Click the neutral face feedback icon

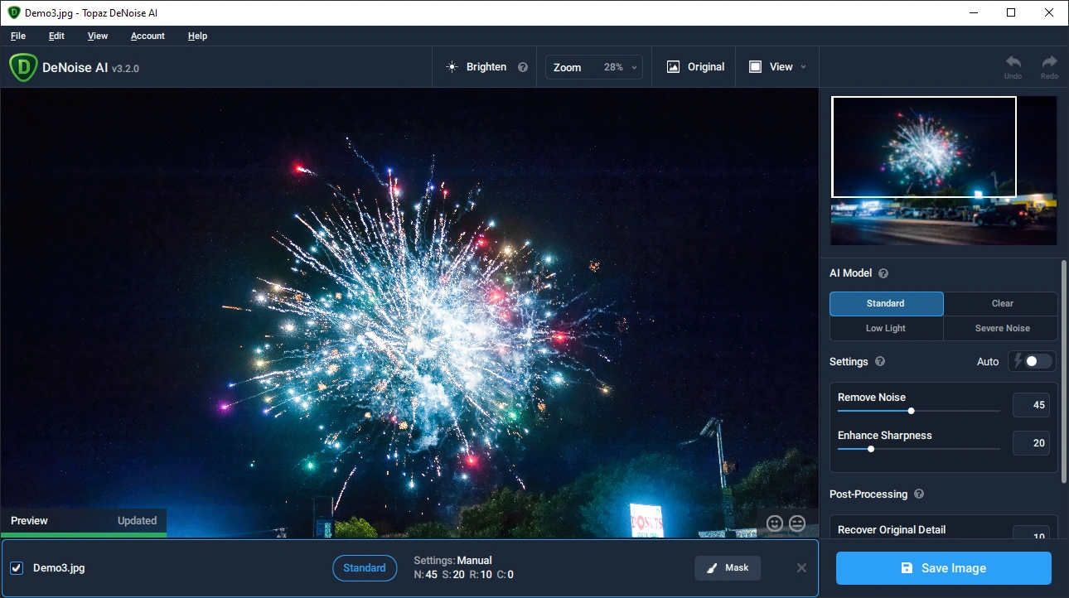coord(797,523)
